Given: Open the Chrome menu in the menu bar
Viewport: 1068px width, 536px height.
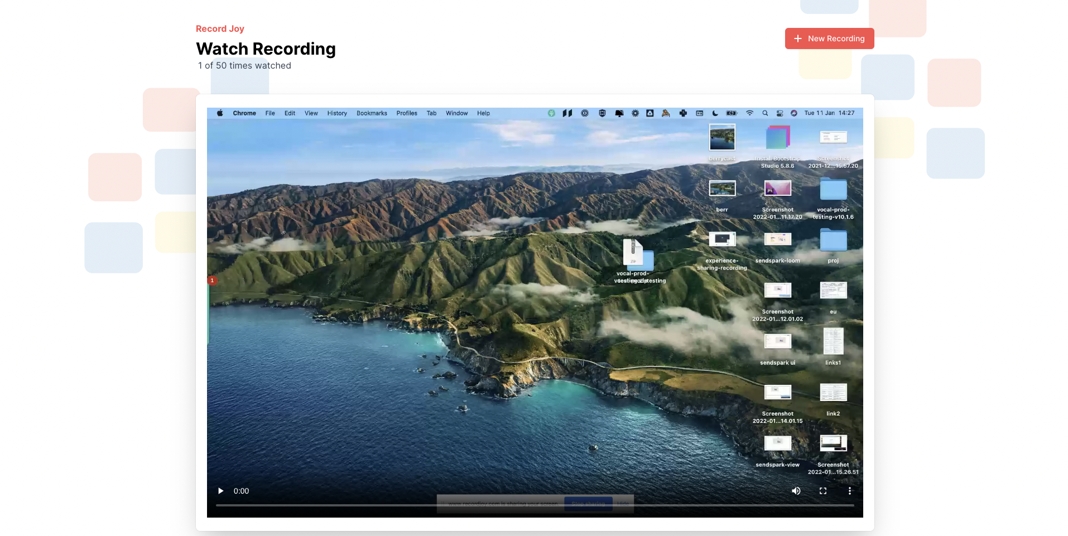Looking at the screenshot, I should tap(244, 113).
